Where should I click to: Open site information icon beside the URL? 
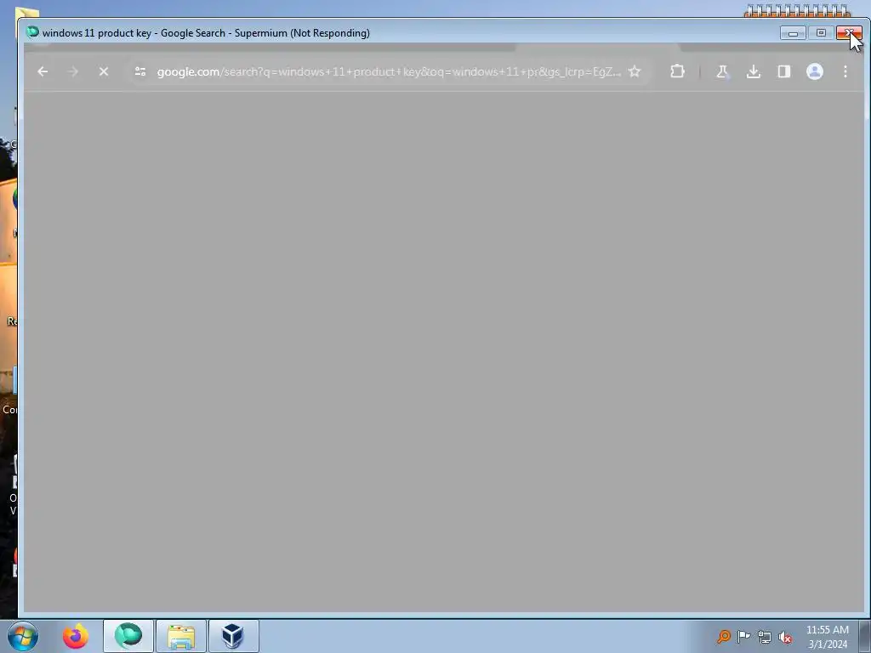click(x=140, y=71)
